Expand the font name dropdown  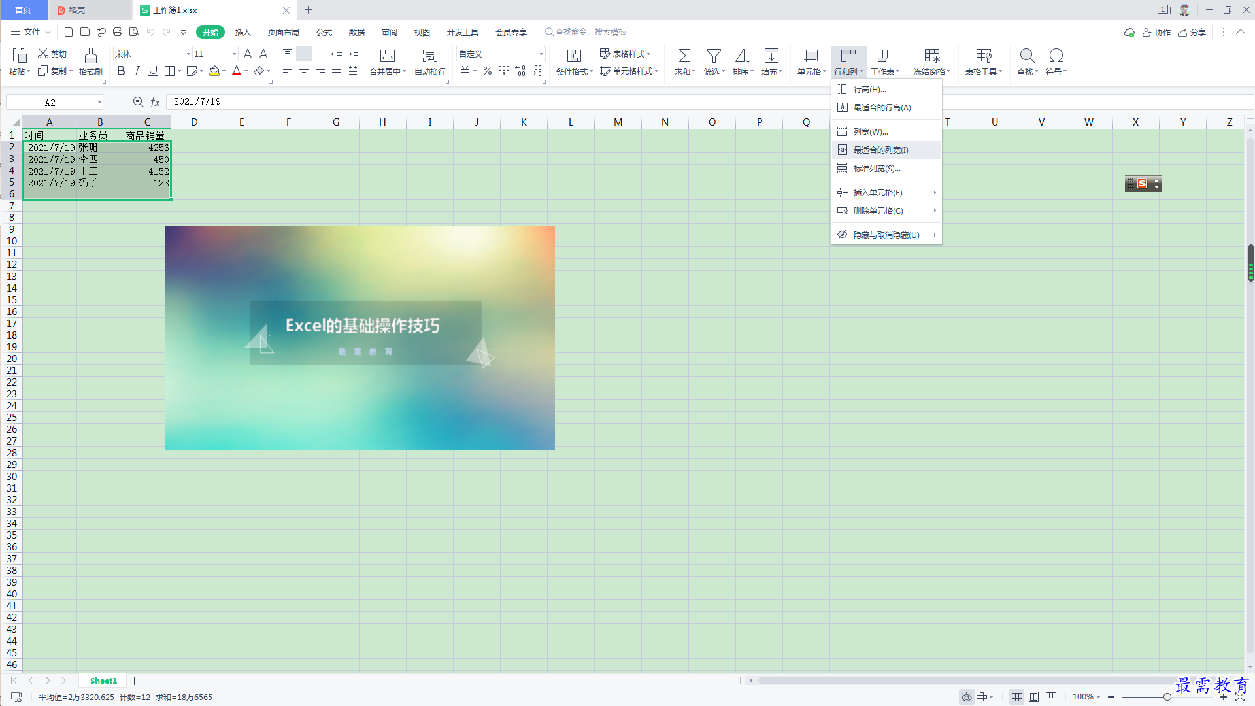point(188,54)
